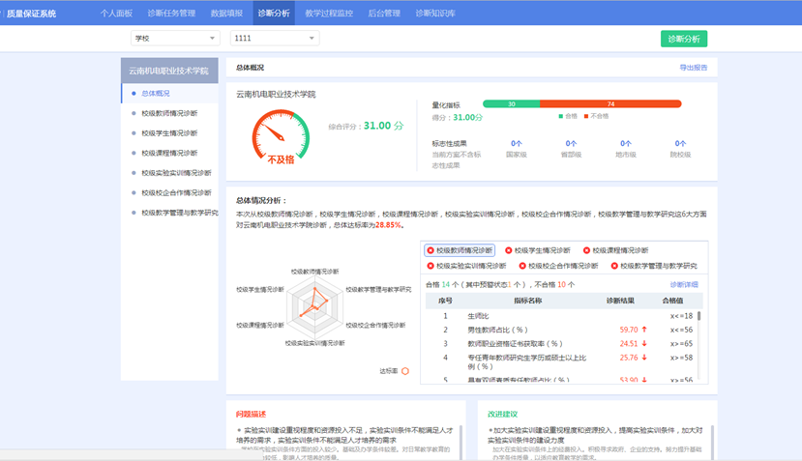
Task: Click the 导出报告 link
Action: point(693,68)
